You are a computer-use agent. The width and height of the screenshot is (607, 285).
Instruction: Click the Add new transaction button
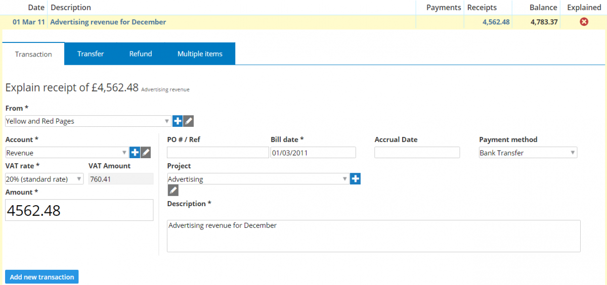pyautogui.click(x=42, y=277)
